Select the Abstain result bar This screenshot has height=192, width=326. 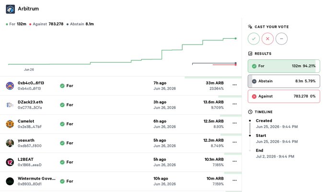284,81
